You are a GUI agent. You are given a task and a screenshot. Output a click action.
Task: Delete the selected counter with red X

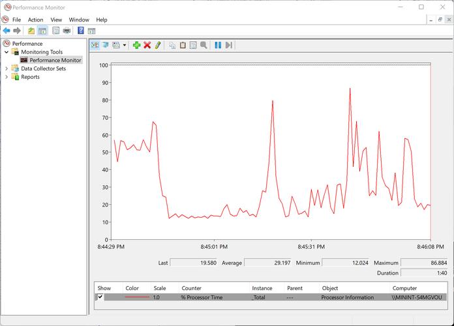point(147,45)
